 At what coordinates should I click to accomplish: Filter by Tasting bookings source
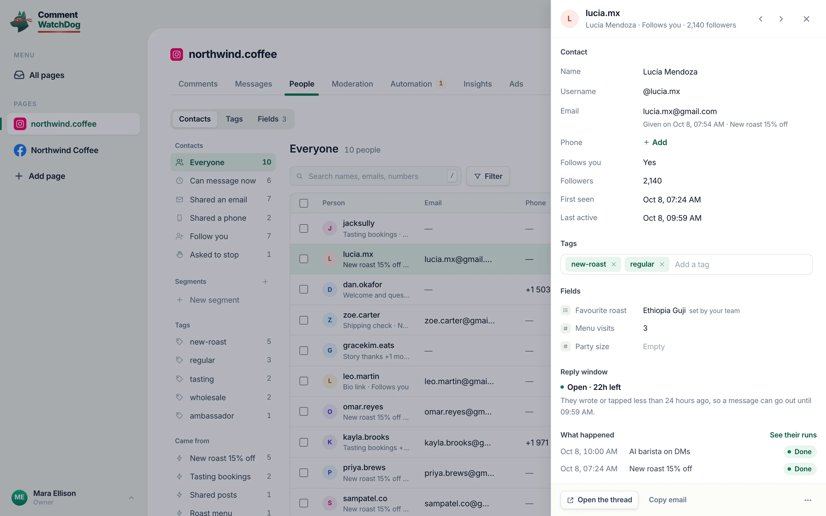coord(223,476)
